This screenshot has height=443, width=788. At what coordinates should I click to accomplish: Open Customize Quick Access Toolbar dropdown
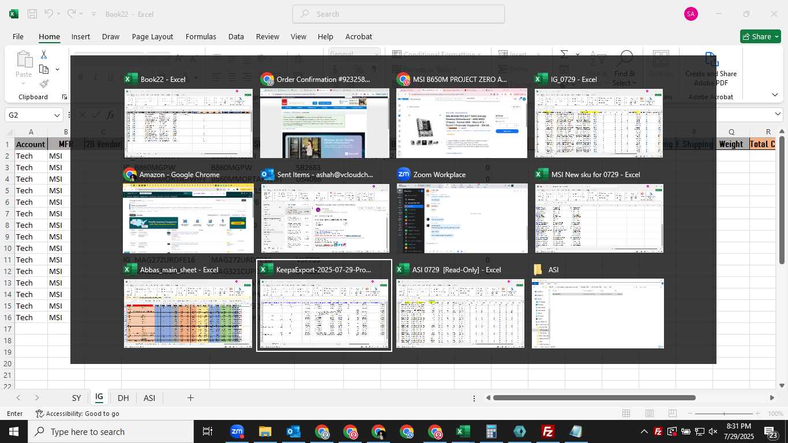pyautogui.click(x=94, y=14)
